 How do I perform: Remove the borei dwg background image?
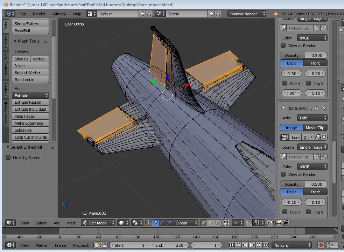(x=324, y=108)
